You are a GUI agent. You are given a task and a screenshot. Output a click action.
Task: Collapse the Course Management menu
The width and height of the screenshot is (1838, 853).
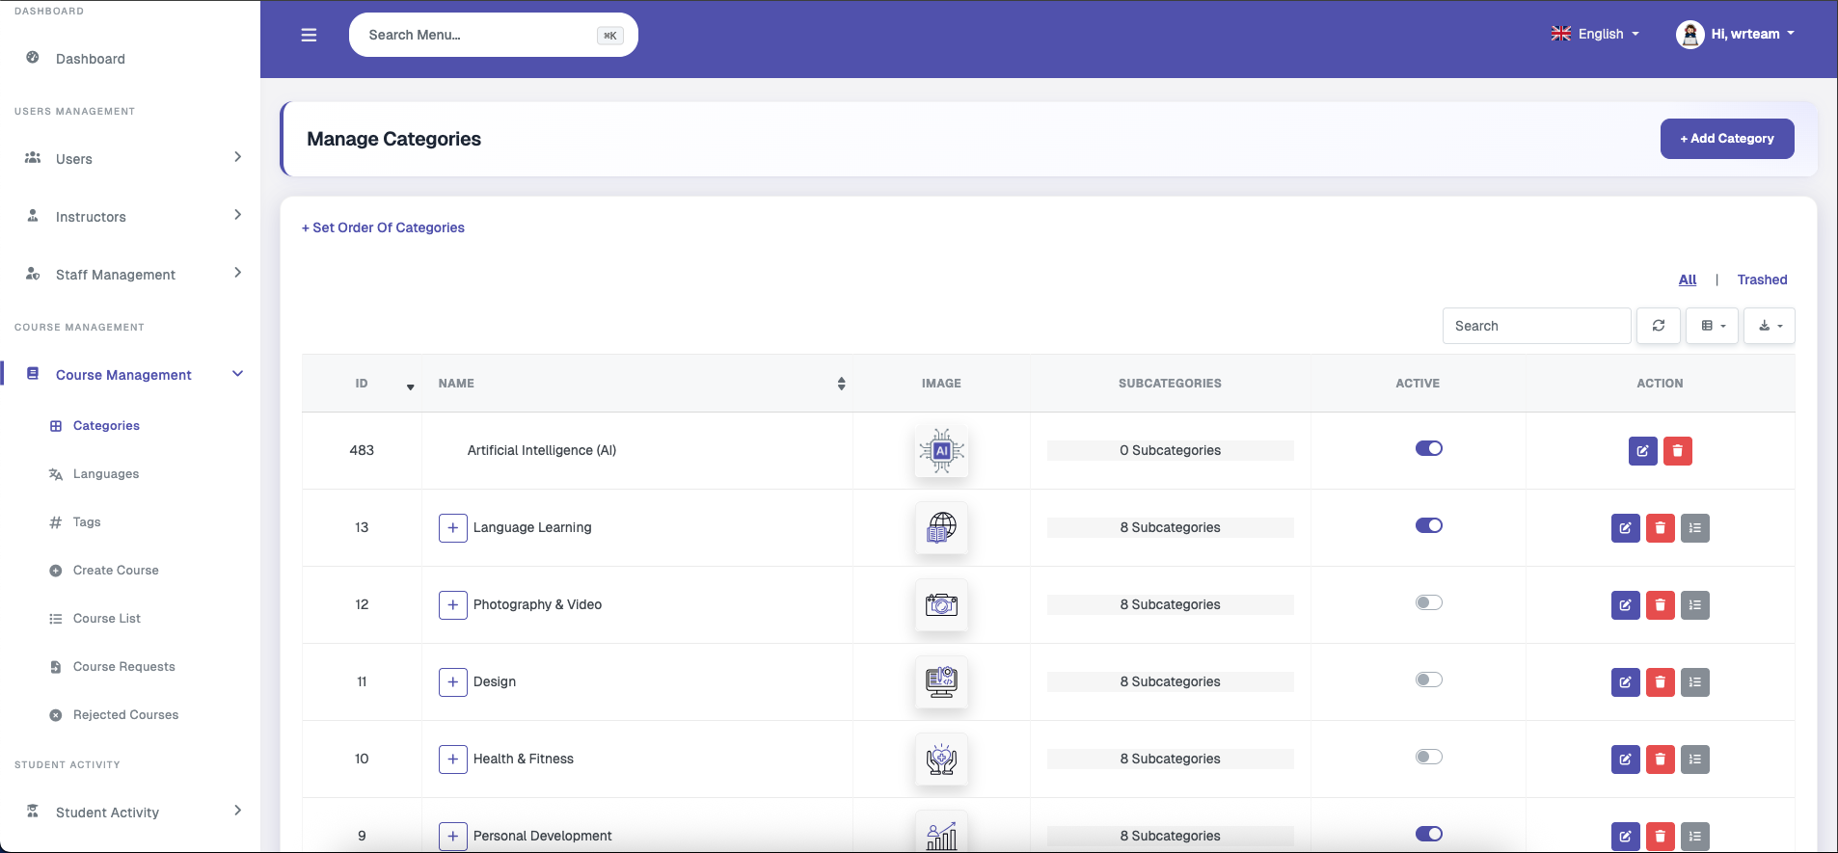click(130, 374)
